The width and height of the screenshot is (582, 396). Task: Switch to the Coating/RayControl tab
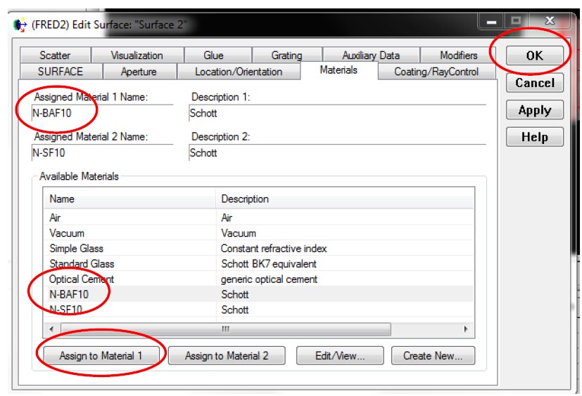click(436, 72)
